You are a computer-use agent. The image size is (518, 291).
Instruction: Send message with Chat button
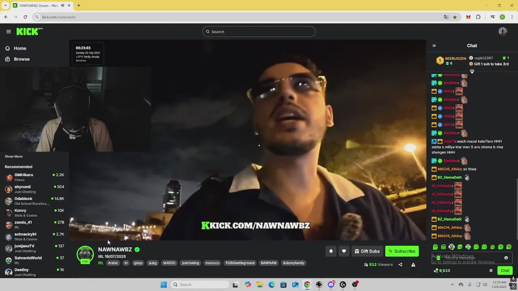point(505,271)
